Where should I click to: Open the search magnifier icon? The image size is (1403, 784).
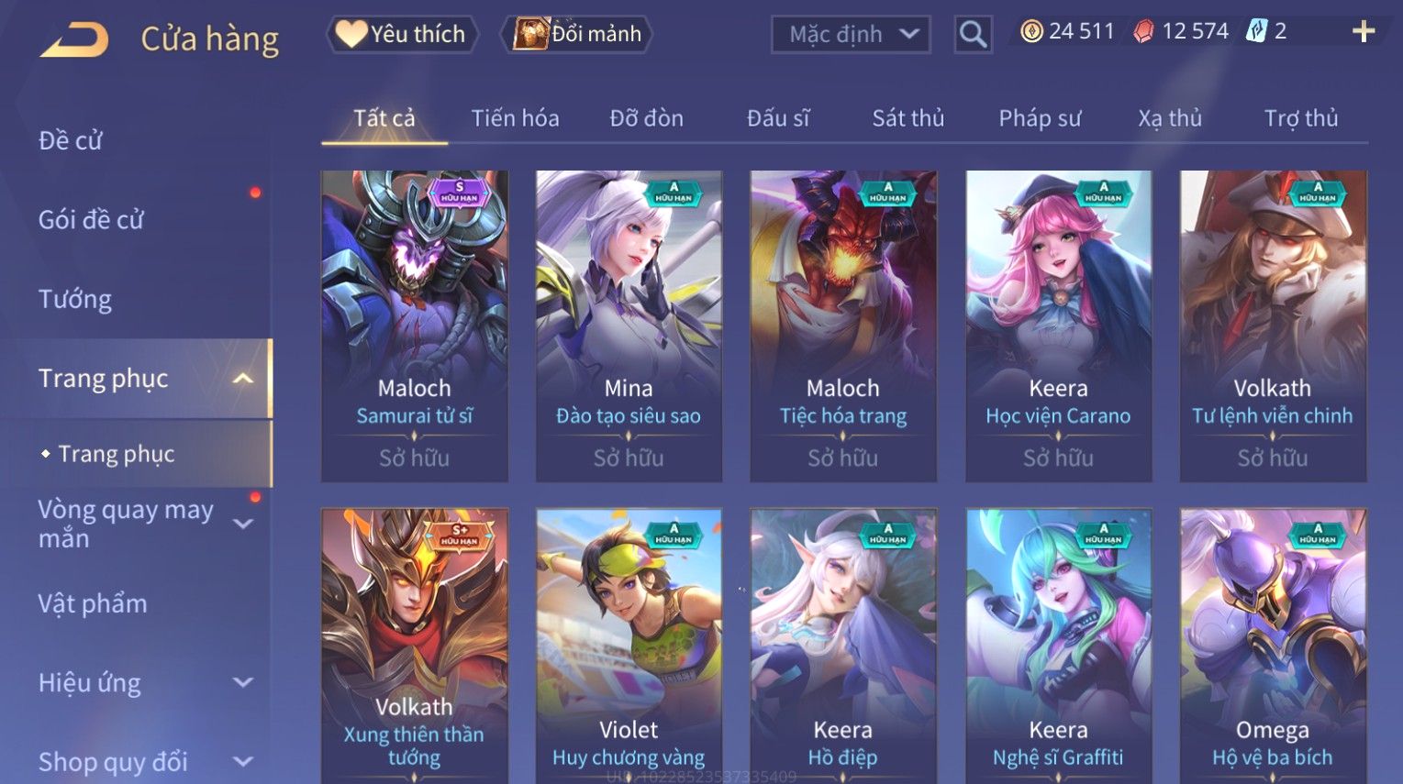[973, 35]
